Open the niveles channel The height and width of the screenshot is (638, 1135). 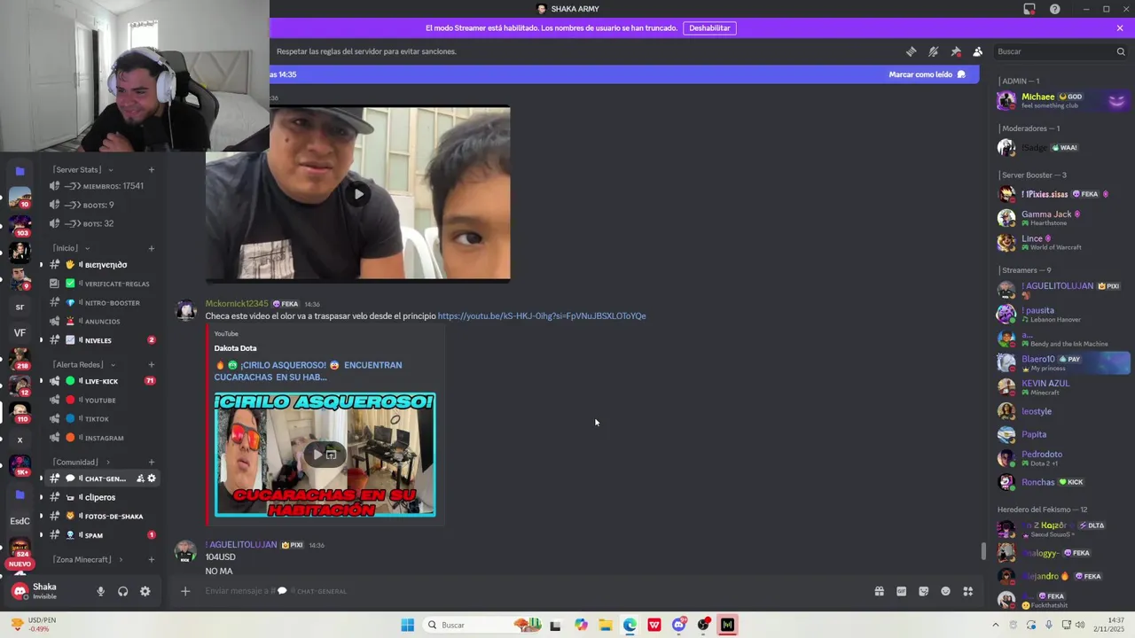101,340
